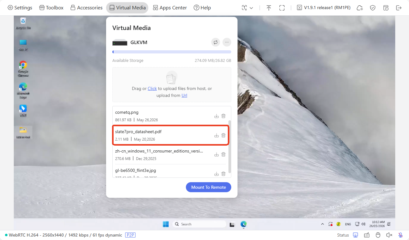Viewport: 409px width, 240px height.
Task: Delete slate7pro_datasheet.pdf
Action: (223, 135)
